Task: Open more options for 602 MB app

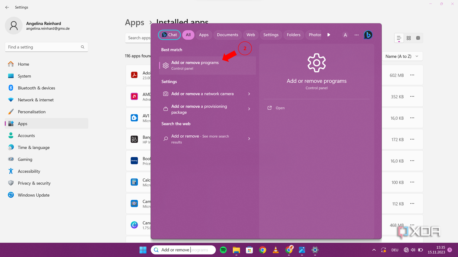Action: 412,75
